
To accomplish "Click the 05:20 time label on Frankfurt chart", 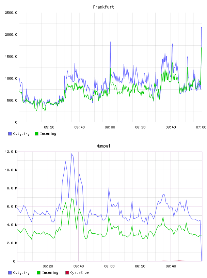I will 49,127.
